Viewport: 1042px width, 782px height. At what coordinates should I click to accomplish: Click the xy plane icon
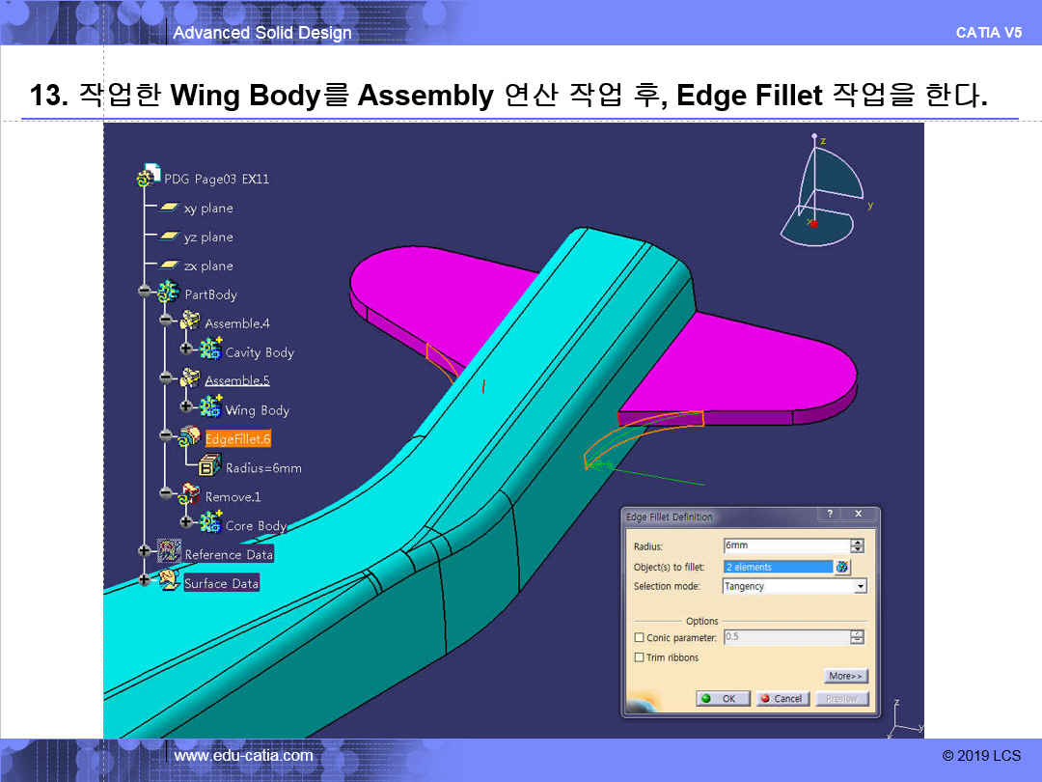coord(170,208)
